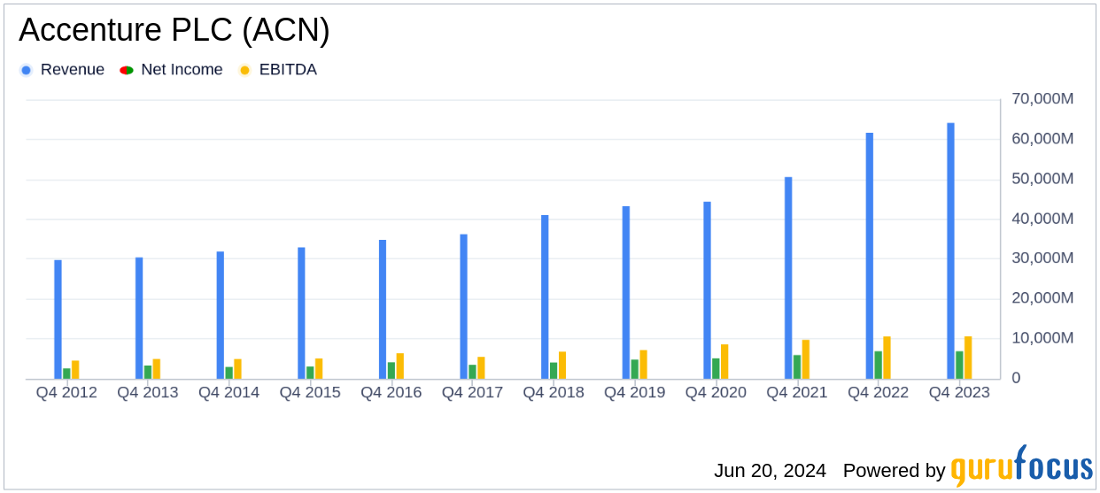Click the Q4 2022 yellow EBITDA bar
Viewport: 1100px width, 493px height.
click(887, 358)
